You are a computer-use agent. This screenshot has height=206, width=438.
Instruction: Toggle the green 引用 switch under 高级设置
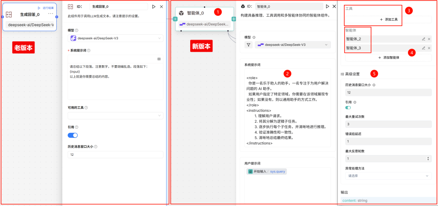[x=348, y=107]
